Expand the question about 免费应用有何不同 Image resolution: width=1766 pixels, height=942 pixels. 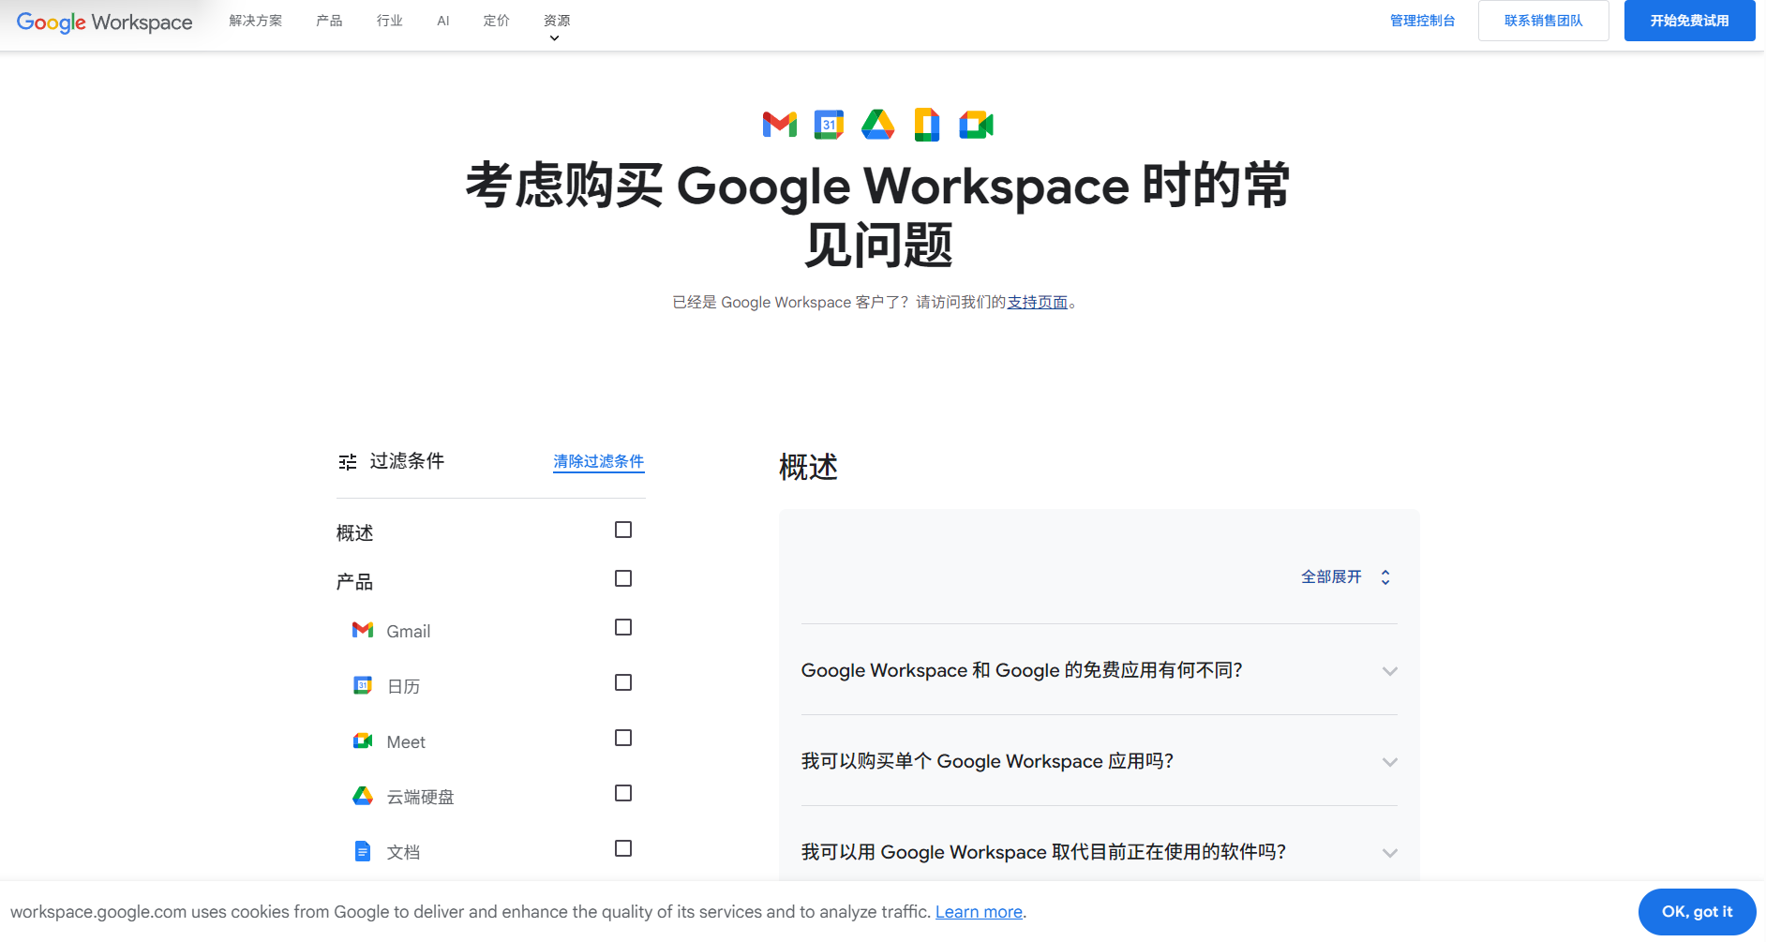1100,670
